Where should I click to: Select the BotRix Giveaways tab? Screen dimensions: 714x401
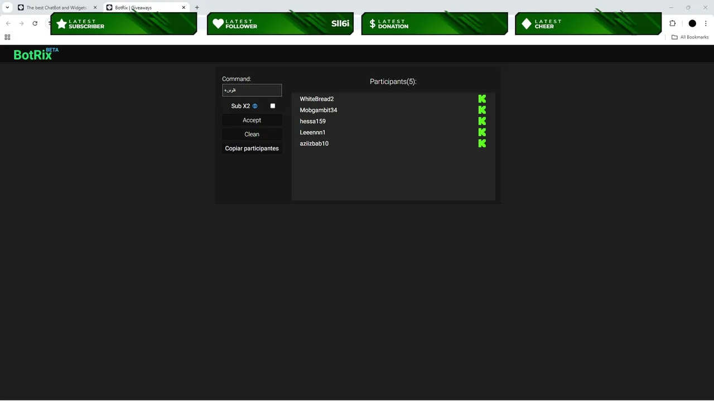click(146, 8)
